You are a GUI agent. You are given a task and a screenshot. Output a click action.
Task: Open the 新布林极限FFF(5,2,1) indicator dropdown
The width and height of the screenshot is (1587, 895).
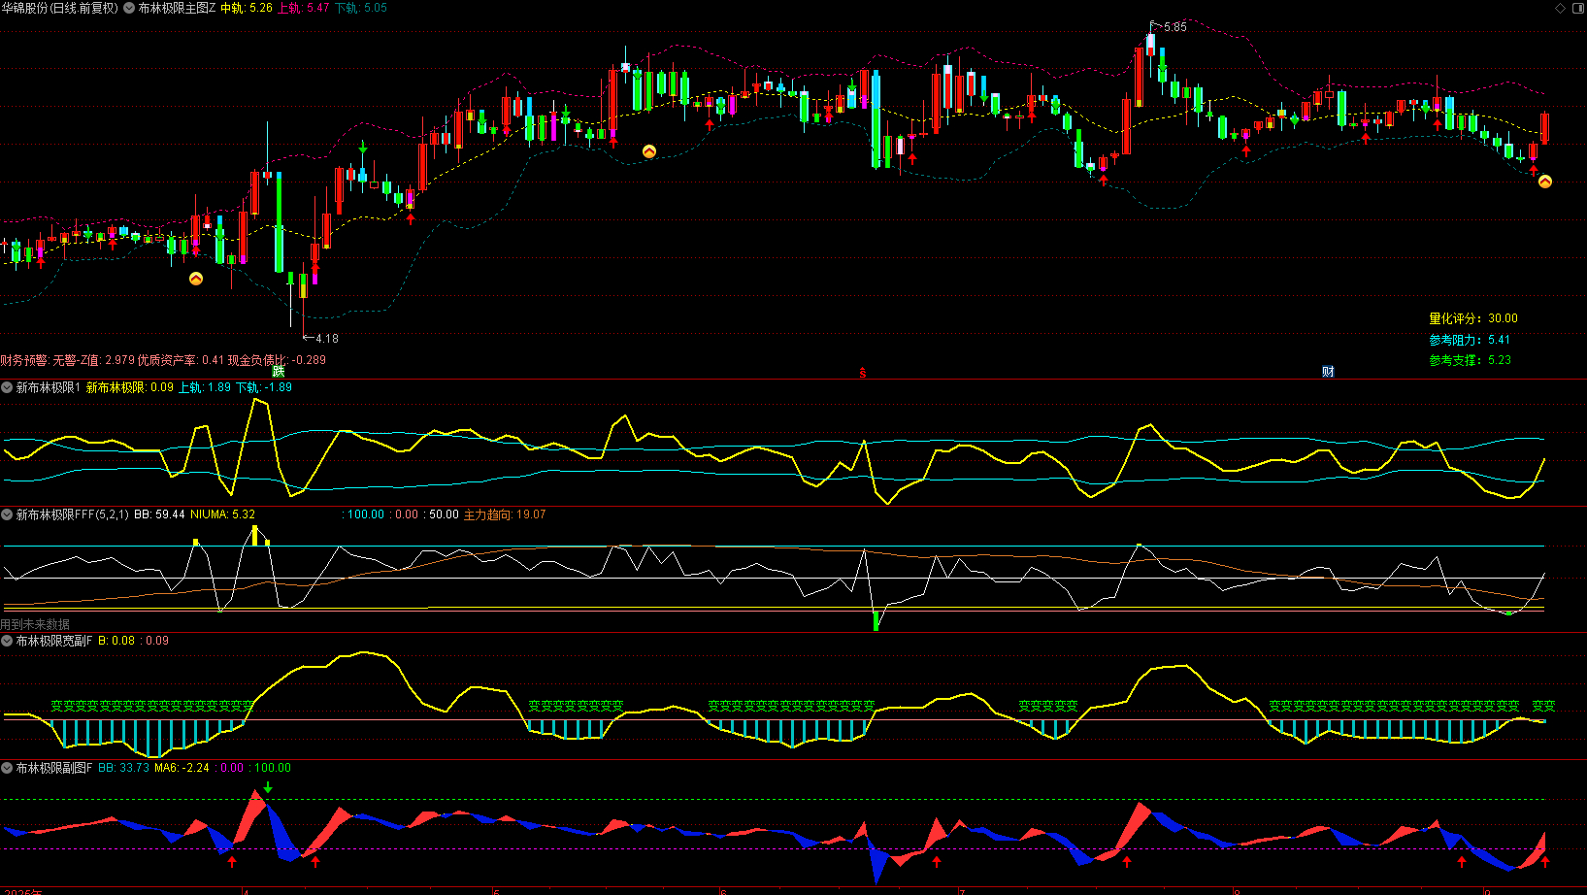click(7, 514)
